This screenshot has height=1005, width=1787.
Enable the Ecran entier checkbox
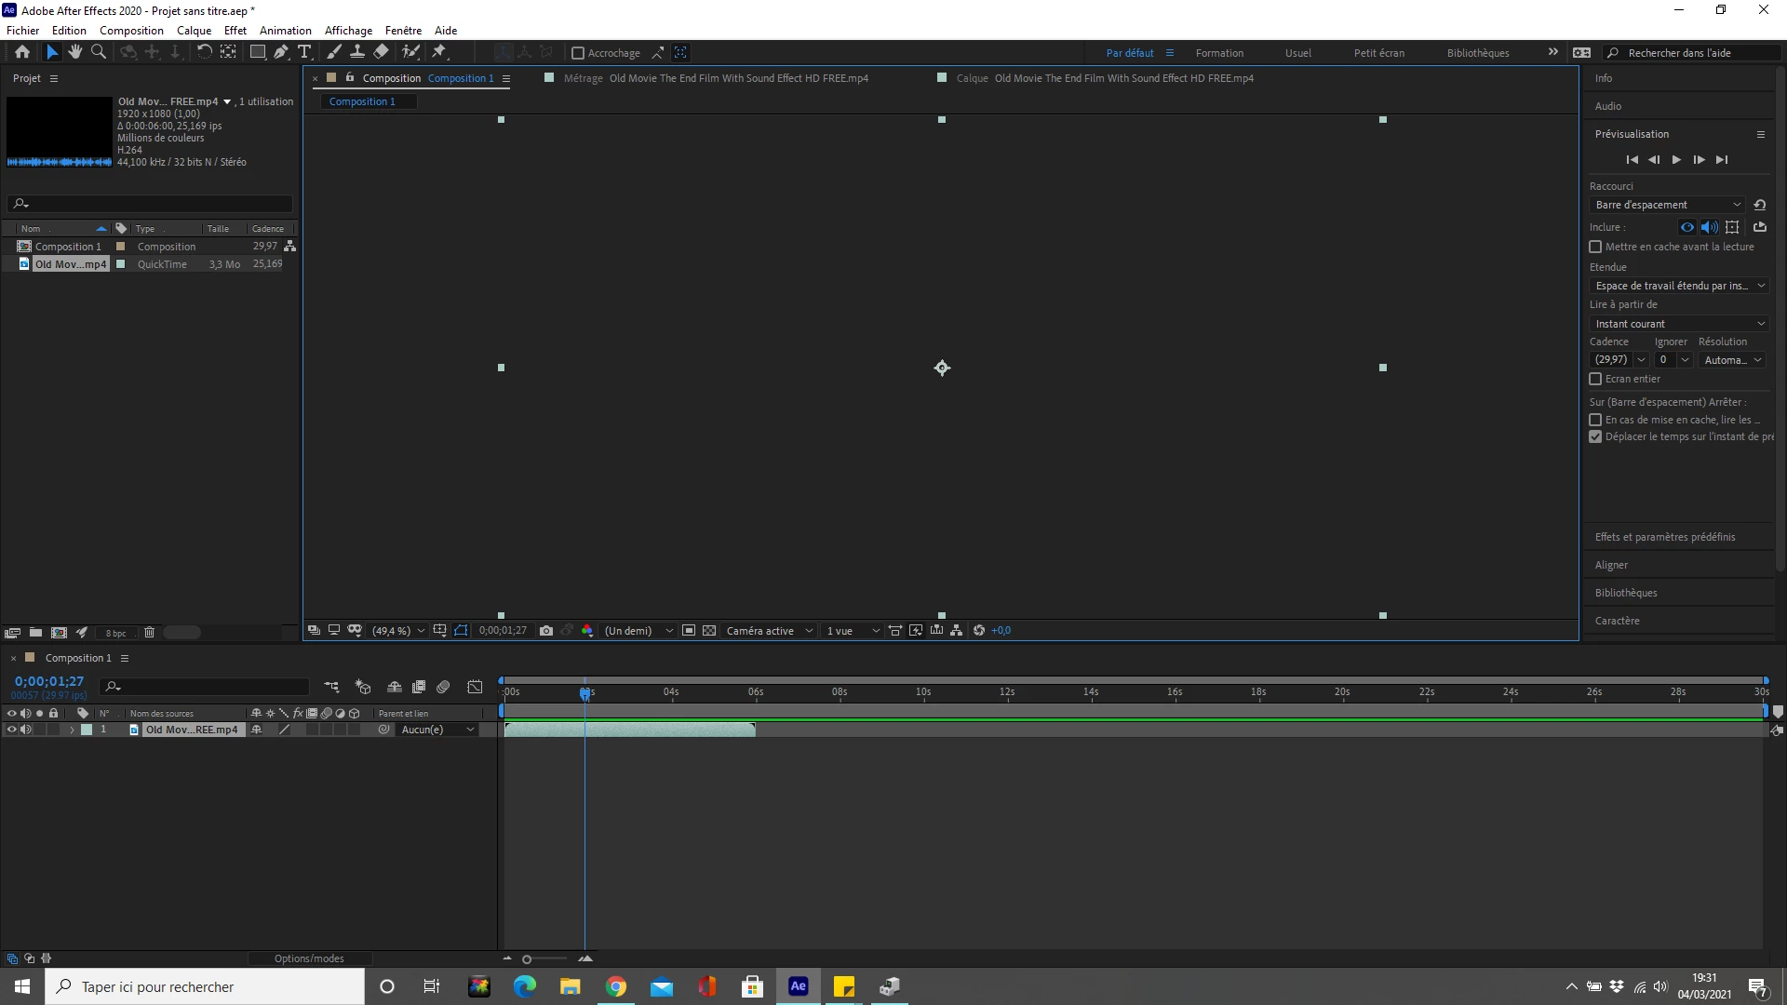point(1595,379)
